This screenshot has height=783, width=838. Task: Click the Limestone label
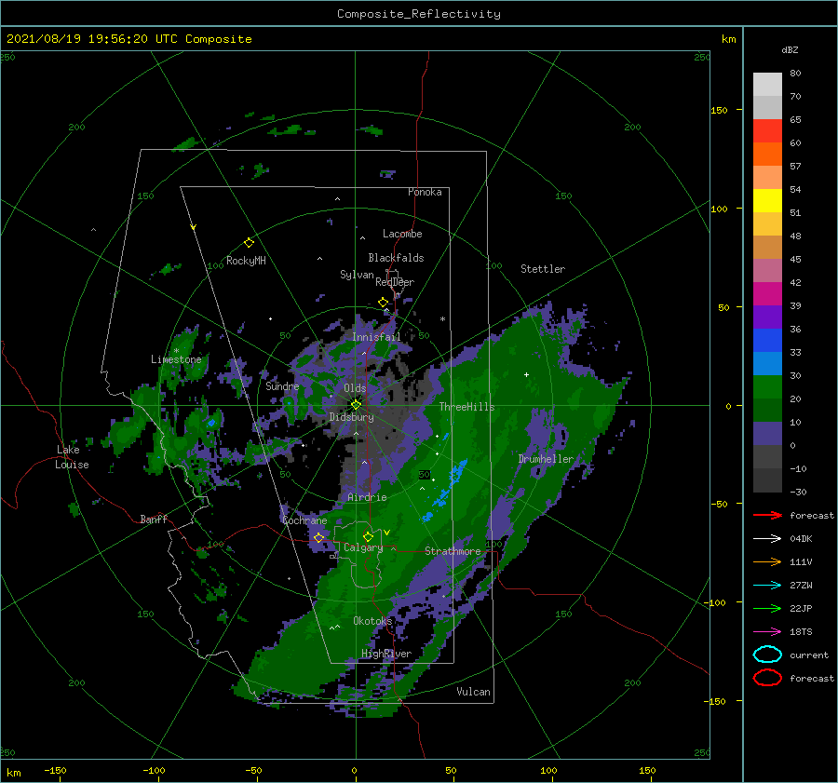tap(176, 359)
